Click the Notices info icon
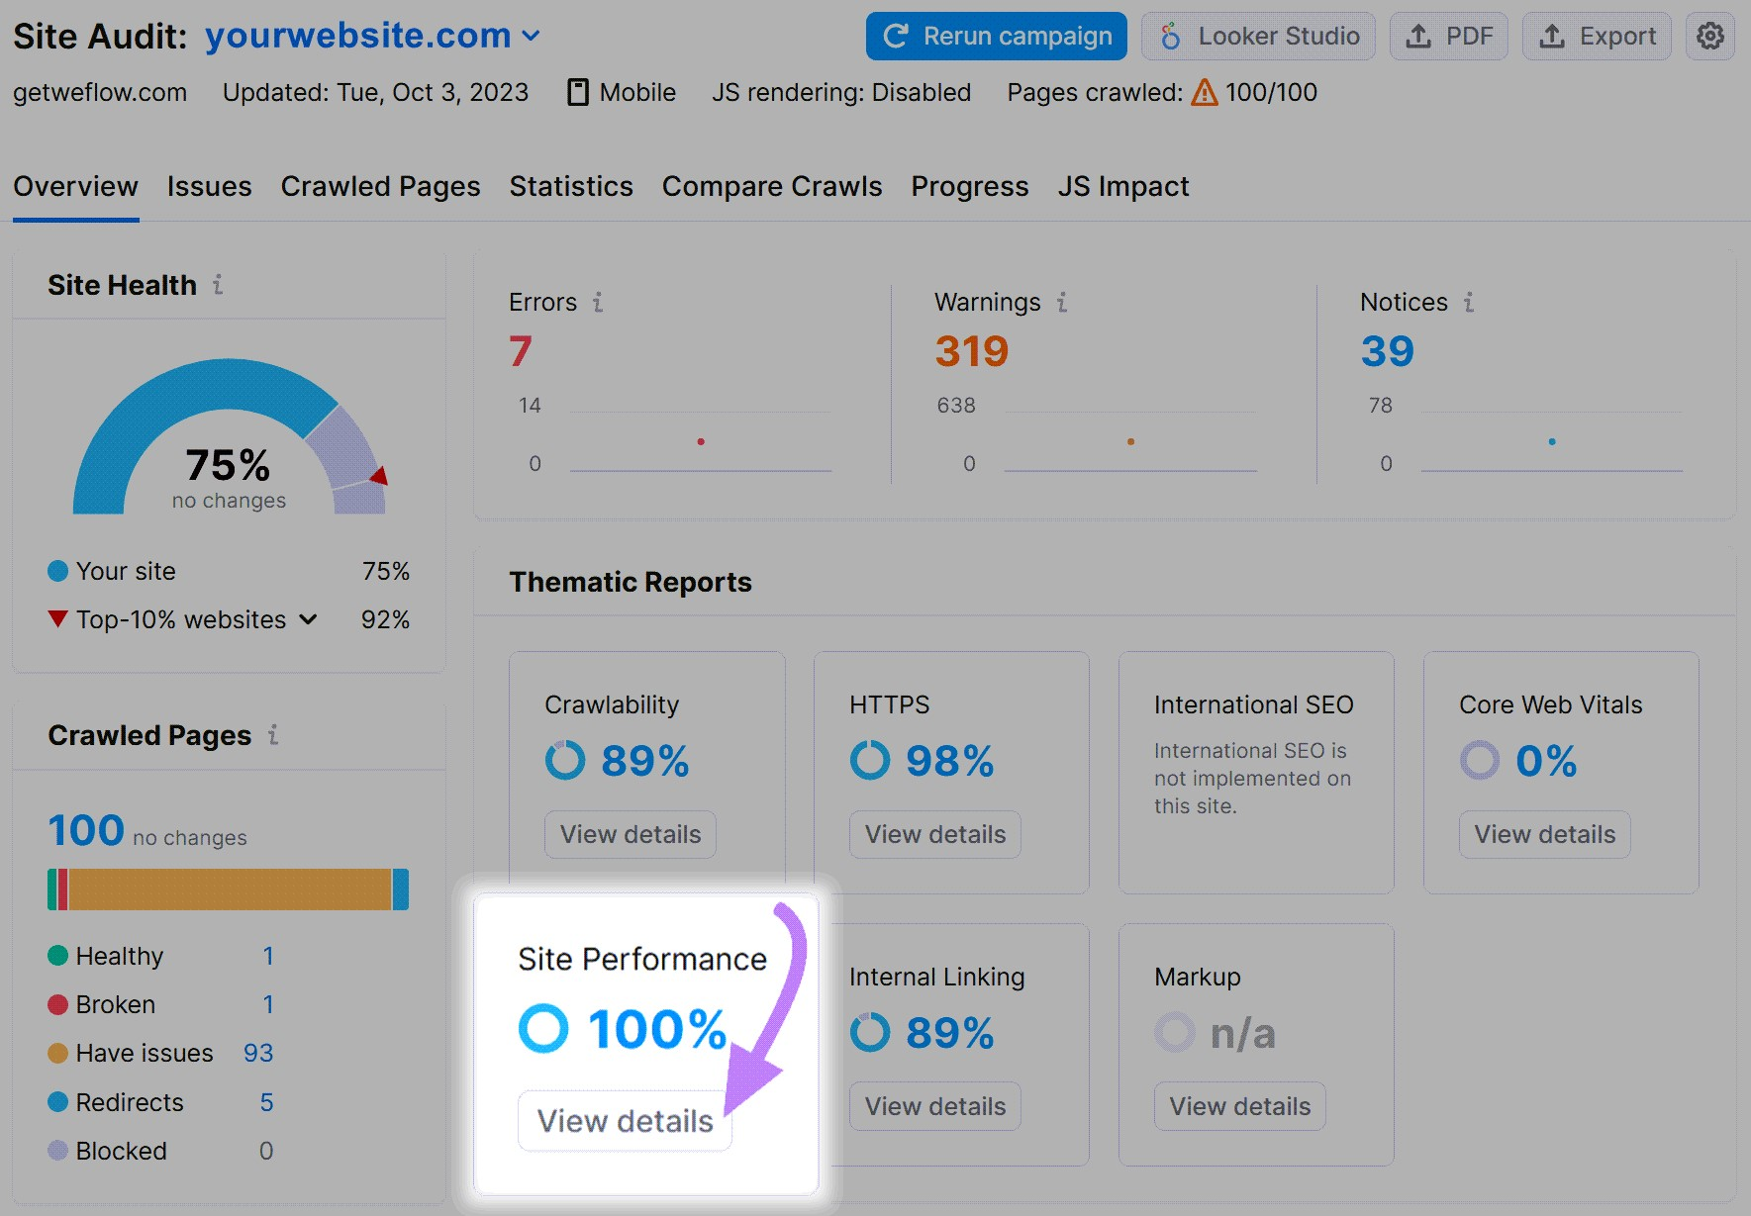Screen dimensions: 1751x1216 (1471, 303)
